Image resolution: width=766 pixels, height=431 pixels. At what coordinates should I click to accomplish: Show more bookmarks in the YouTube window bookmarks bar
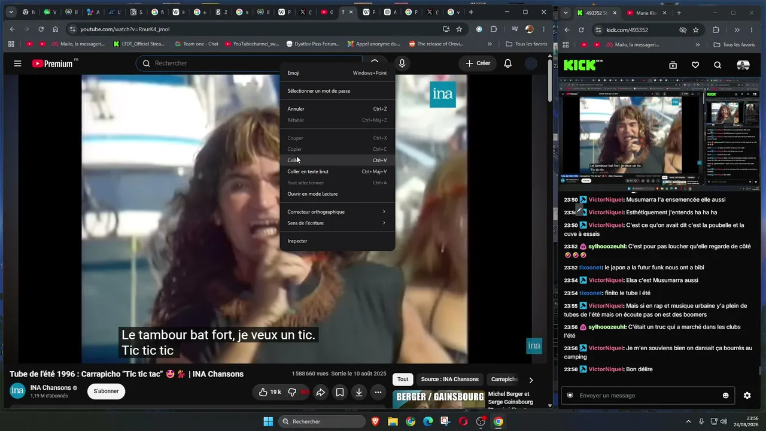tap(490, 44)
